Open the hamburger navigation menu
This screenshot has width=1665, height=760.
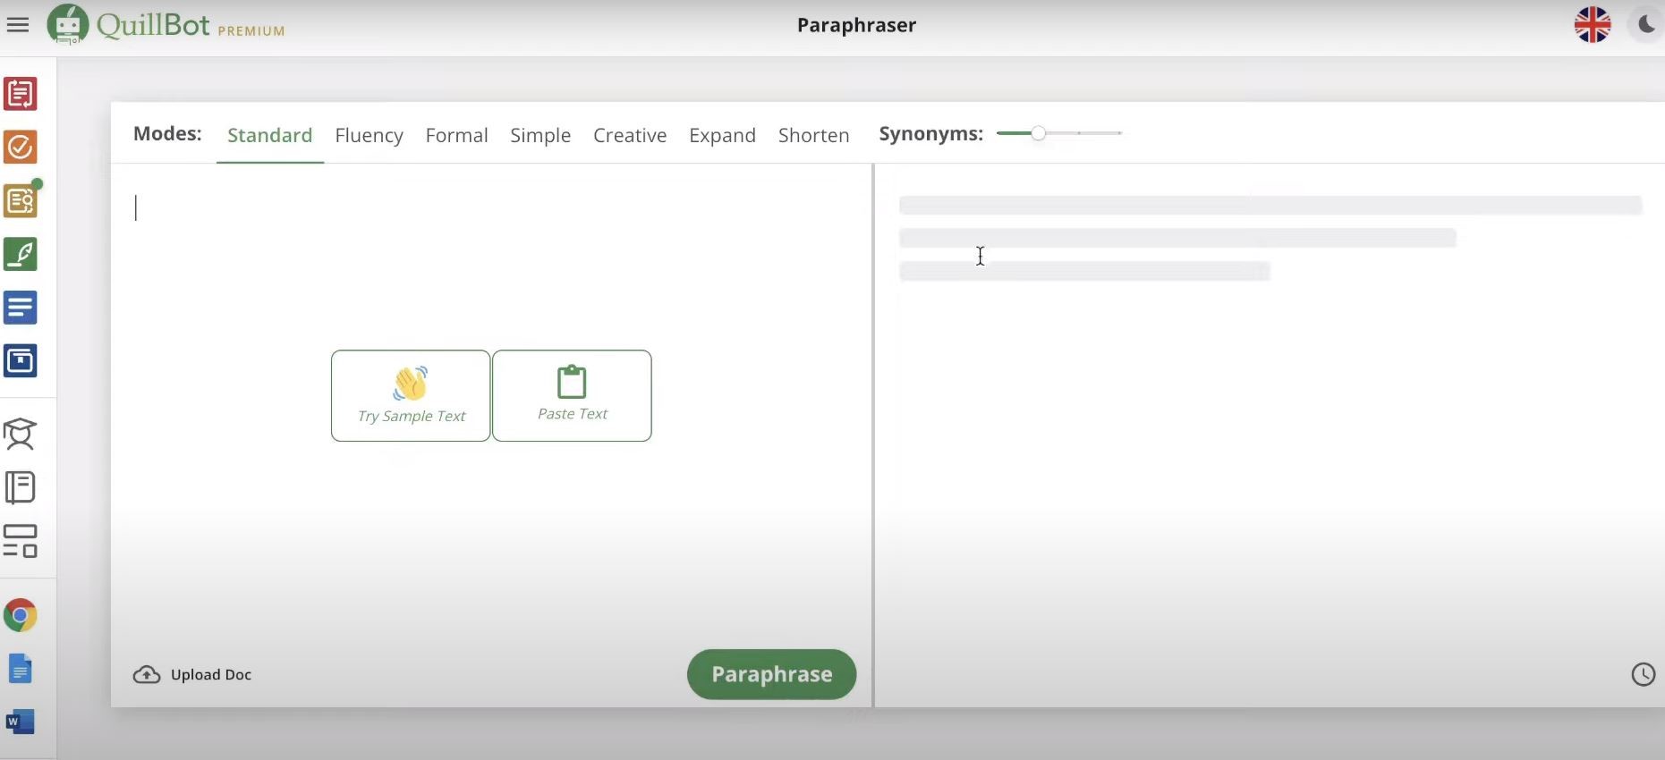click(x=18, y=25)
